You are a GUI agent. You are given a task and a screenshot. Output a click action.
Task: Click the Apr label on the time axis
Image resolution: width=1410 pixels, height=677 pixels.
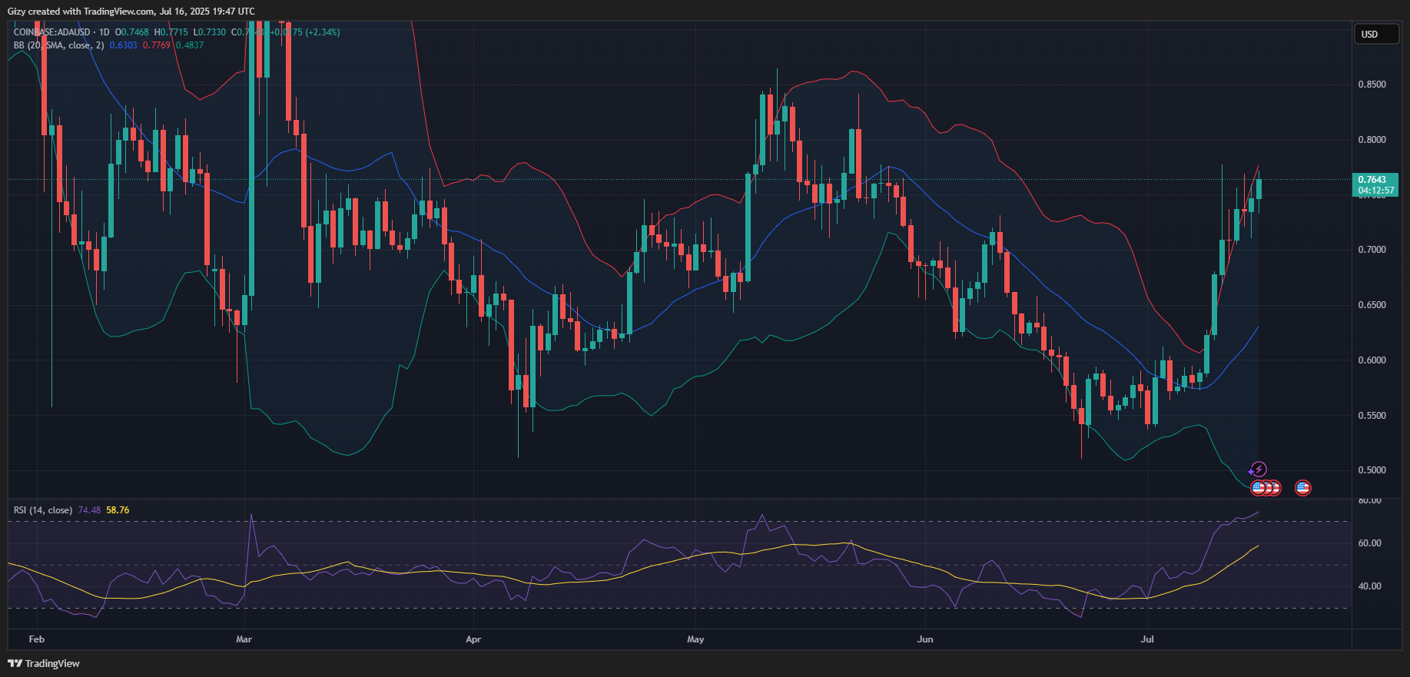473,639
